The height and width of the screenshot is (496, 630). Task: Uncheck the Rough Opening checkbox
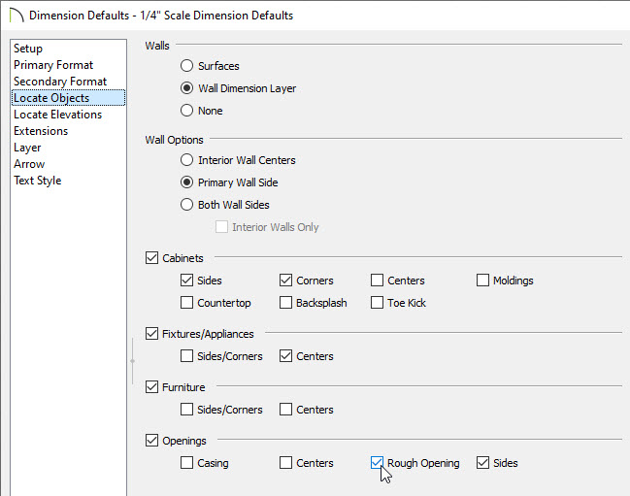[378, 463]
